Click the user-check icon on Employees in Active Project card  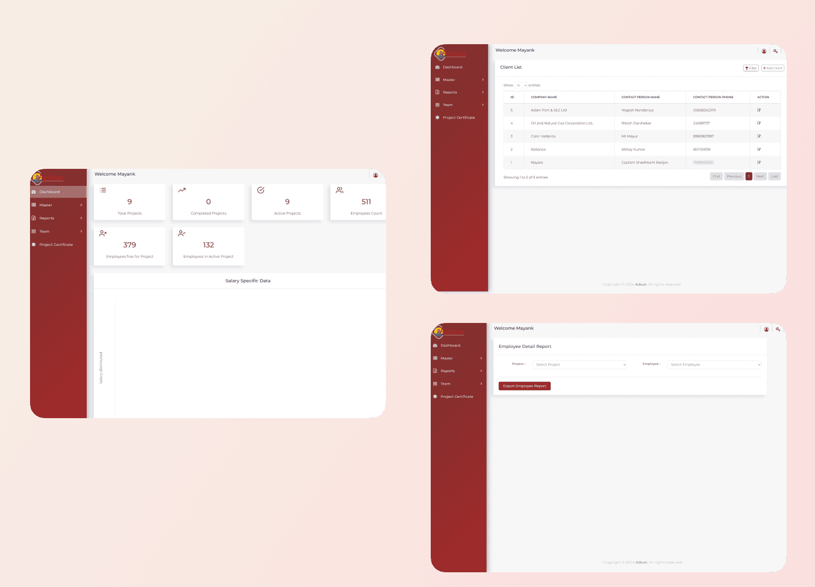coord(182,233)
